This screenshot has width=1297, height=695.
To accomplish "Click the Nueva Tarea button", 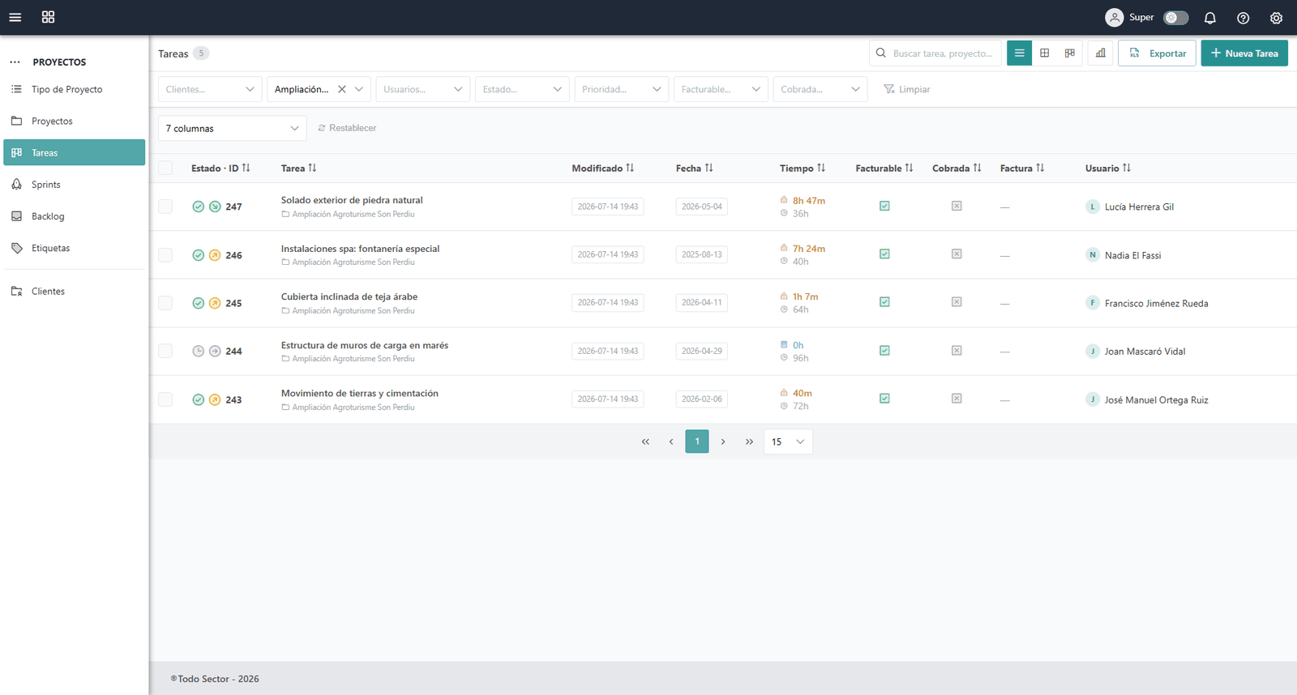I will (x=1244, y=53).
